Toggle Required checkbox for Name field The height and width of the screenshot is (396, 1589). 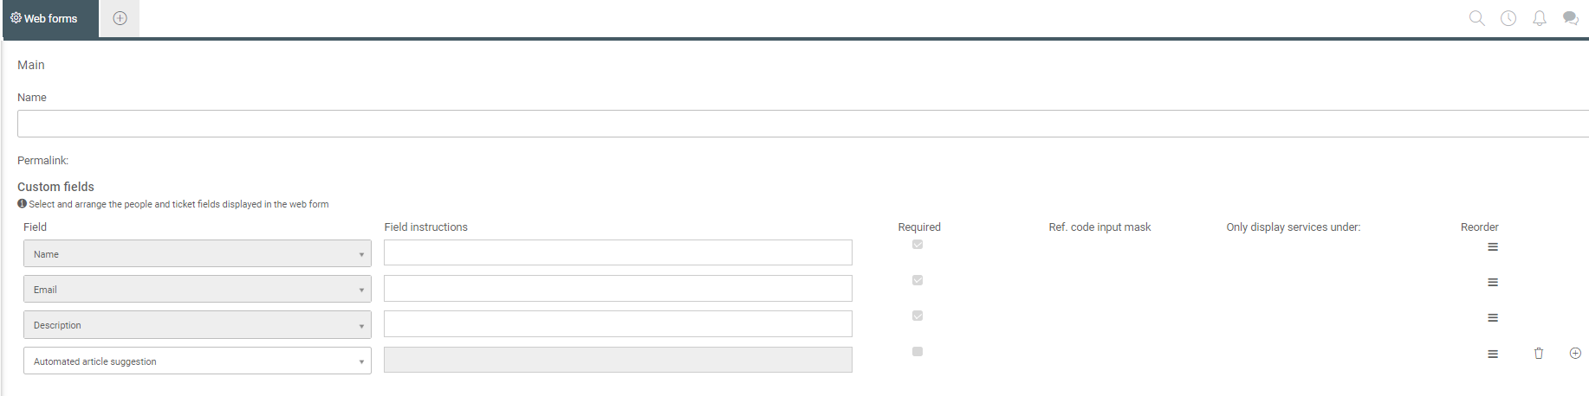pyautogui.click(x=918, y=245)
